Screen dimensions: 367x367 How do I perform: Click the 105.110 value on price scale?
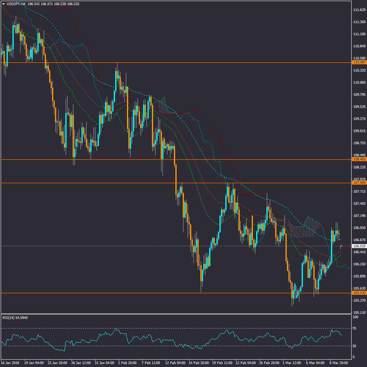[359, 313]
